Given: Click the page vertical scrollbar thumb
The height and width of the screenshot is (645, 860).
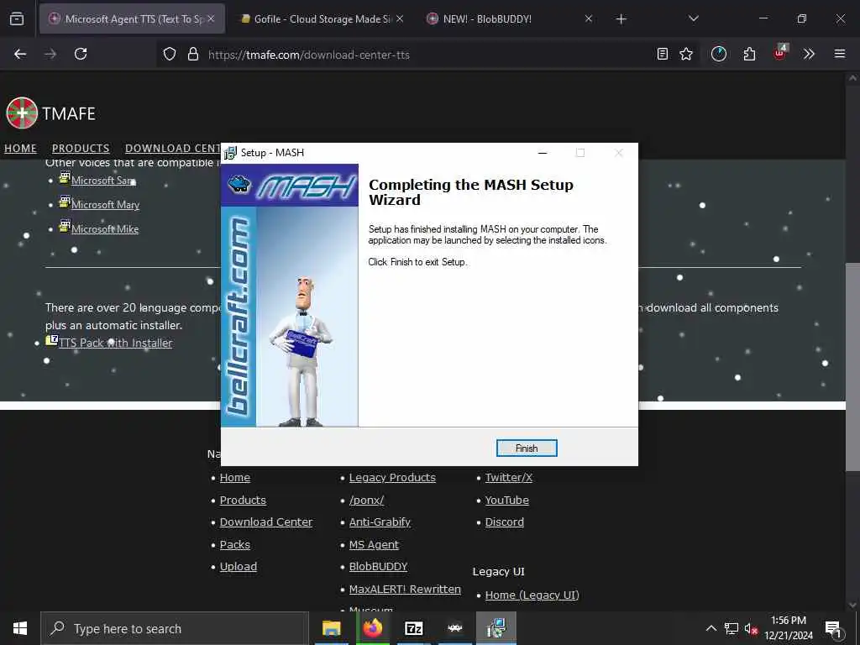Looking at the screenshot, I should (x=852, y=366).
